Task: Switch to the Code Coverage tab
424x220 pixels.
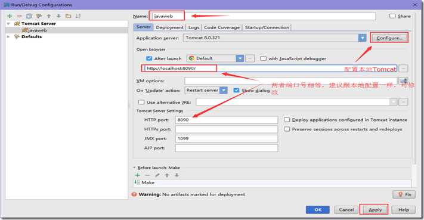Action: tap(222, 27)
